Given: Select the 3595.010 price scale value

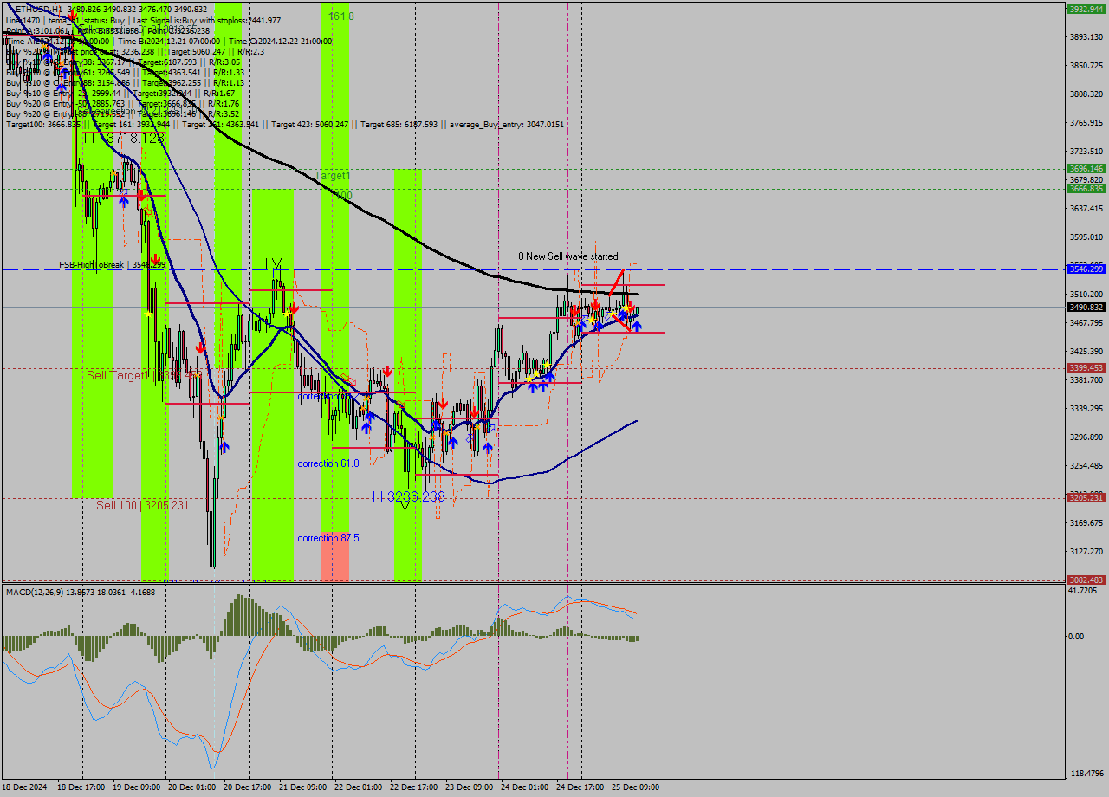Looking at the screenshot, I should pos(1086,237).
